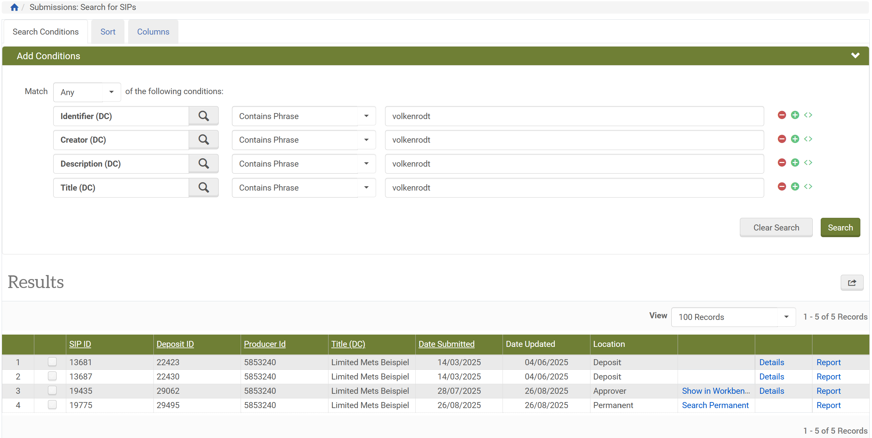This screenshot has width=872, height=438.
Task: Check the checkbox for SIP 19775
Action: tap(52, 404)
